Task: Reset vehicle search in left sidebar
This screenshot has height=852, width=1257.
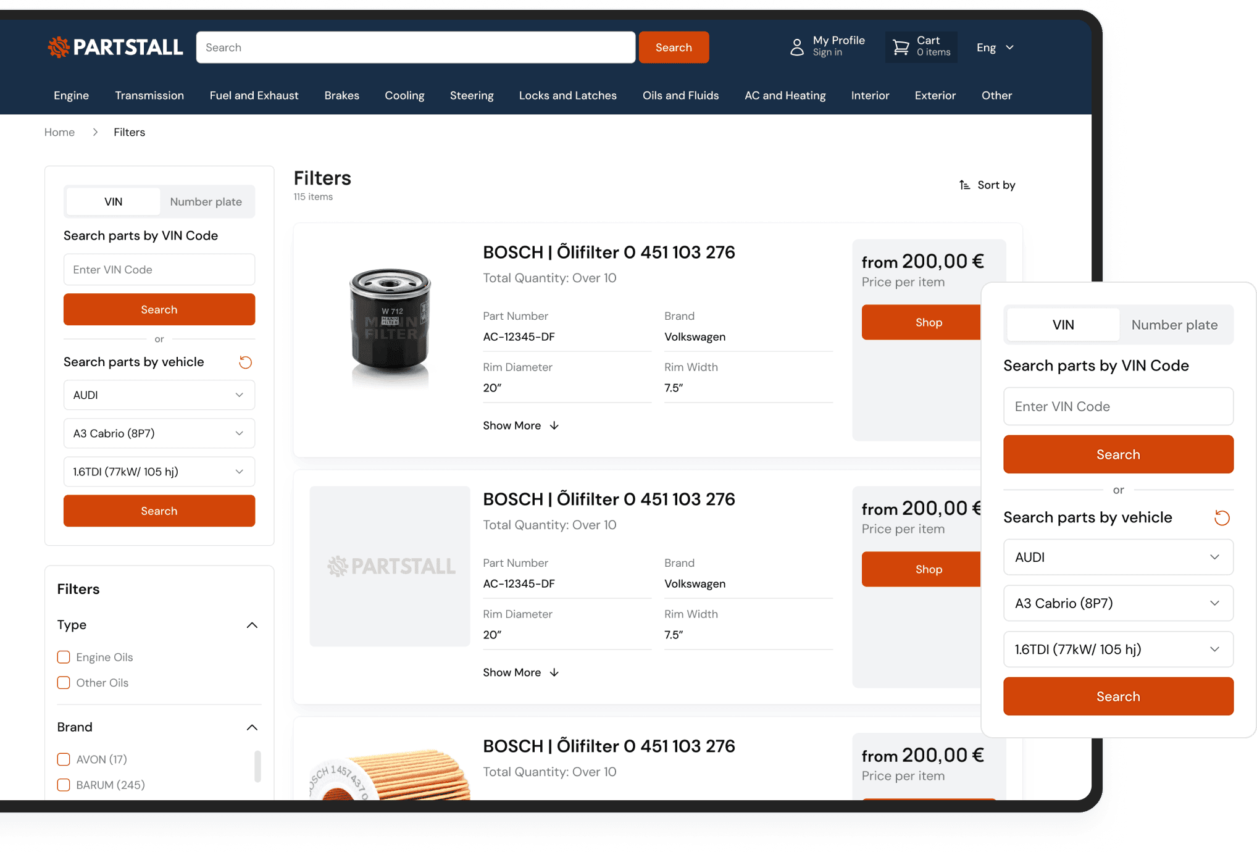Action: tap(245, 362)
